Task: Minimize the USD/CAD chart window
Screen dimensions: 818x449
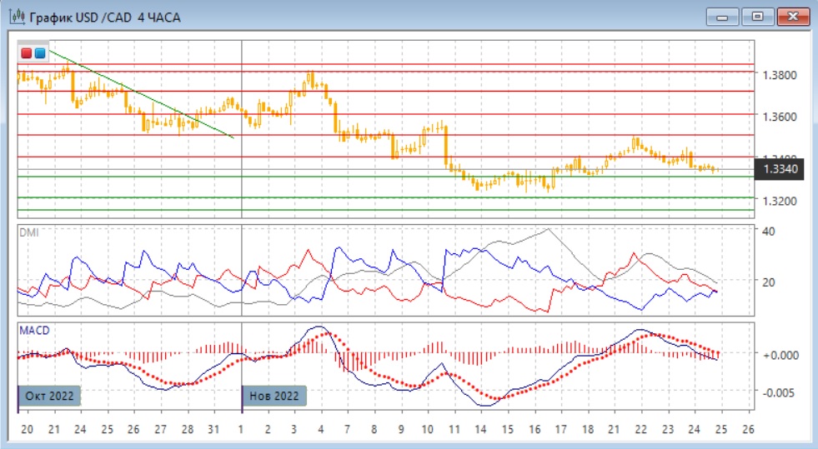Action: point(722,17)
